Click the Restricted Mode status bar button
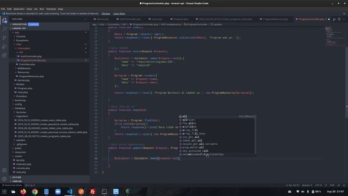This screenshot has width=348, height=196. click(12, 185)
